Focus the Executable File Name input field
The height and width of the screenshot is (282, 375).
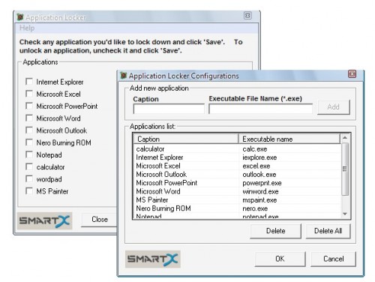click(260, 109)
